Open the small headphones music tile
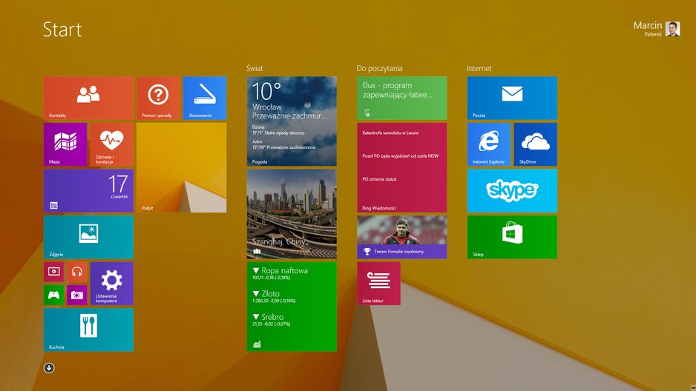Screen dimensions: 696x391 [76, 272]
